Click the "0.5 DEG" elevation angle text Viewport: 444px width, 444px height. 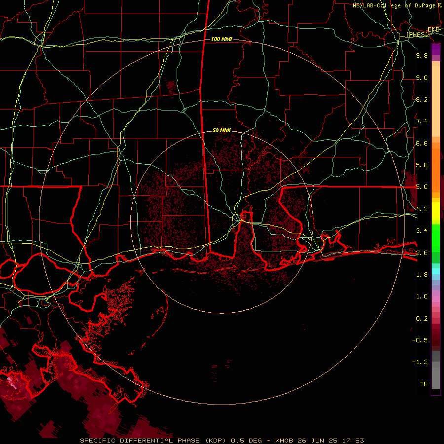pyautogui.click(x=247, y=441)
